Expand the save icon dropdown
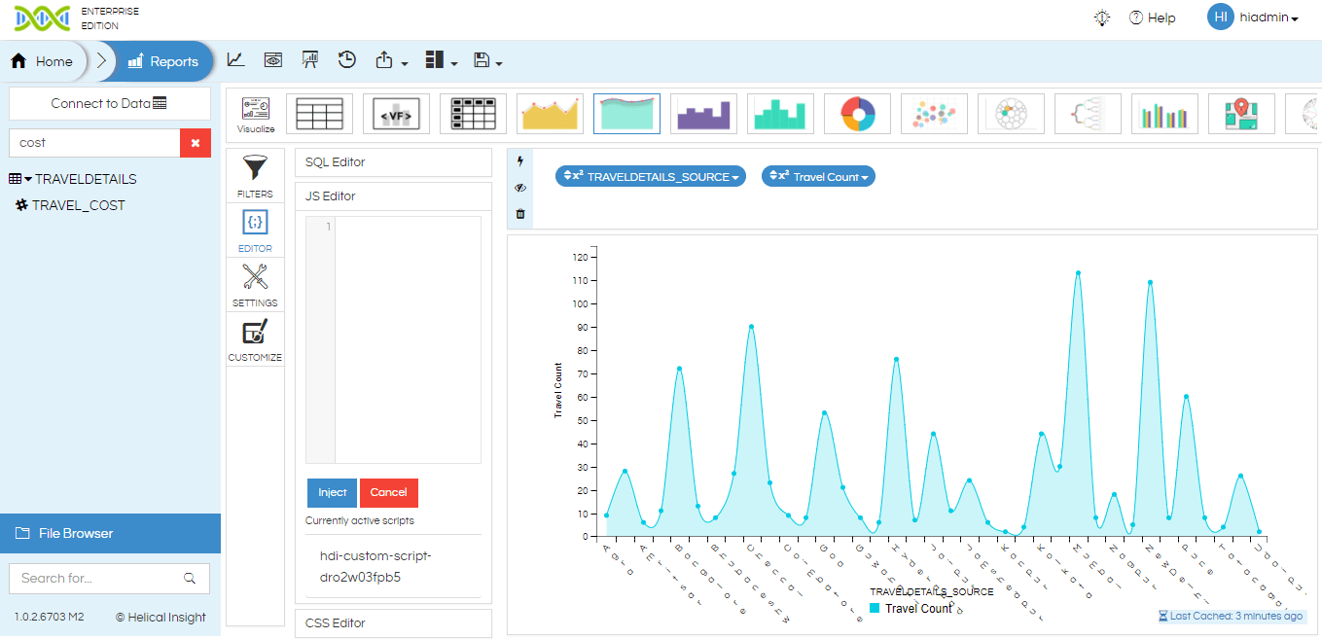This screenshot has height=639, width=1322. [x=487, y=61]
